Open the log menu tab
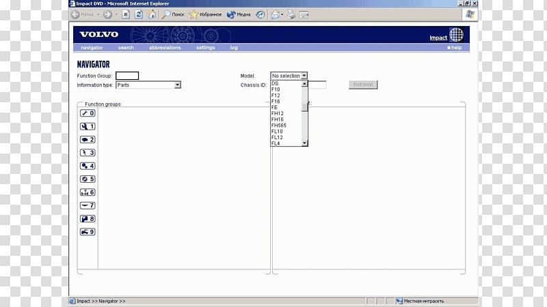The image size is (547, 307). pos(234,48)
